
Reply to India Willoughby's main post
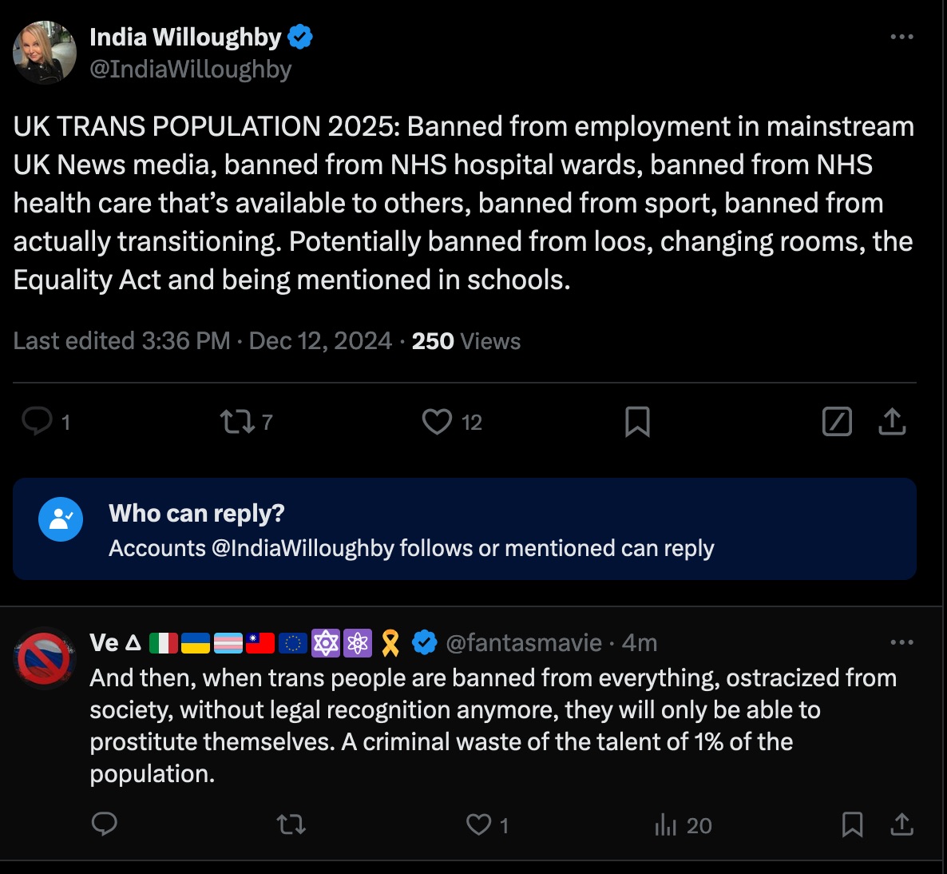37,421
